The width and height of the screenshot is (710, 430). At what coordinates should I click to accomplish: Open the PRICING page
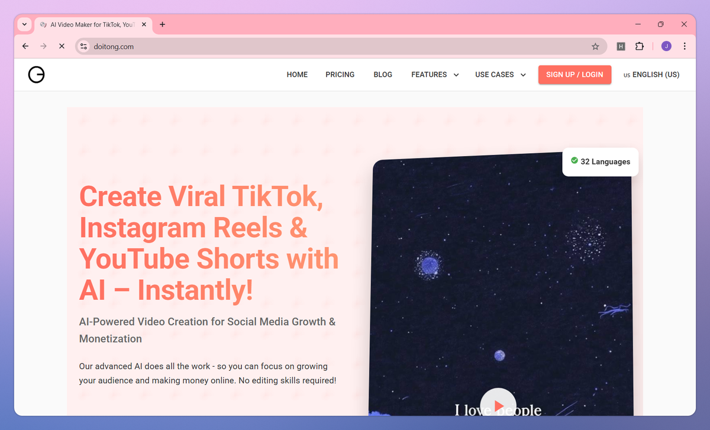tap(340, 75)
